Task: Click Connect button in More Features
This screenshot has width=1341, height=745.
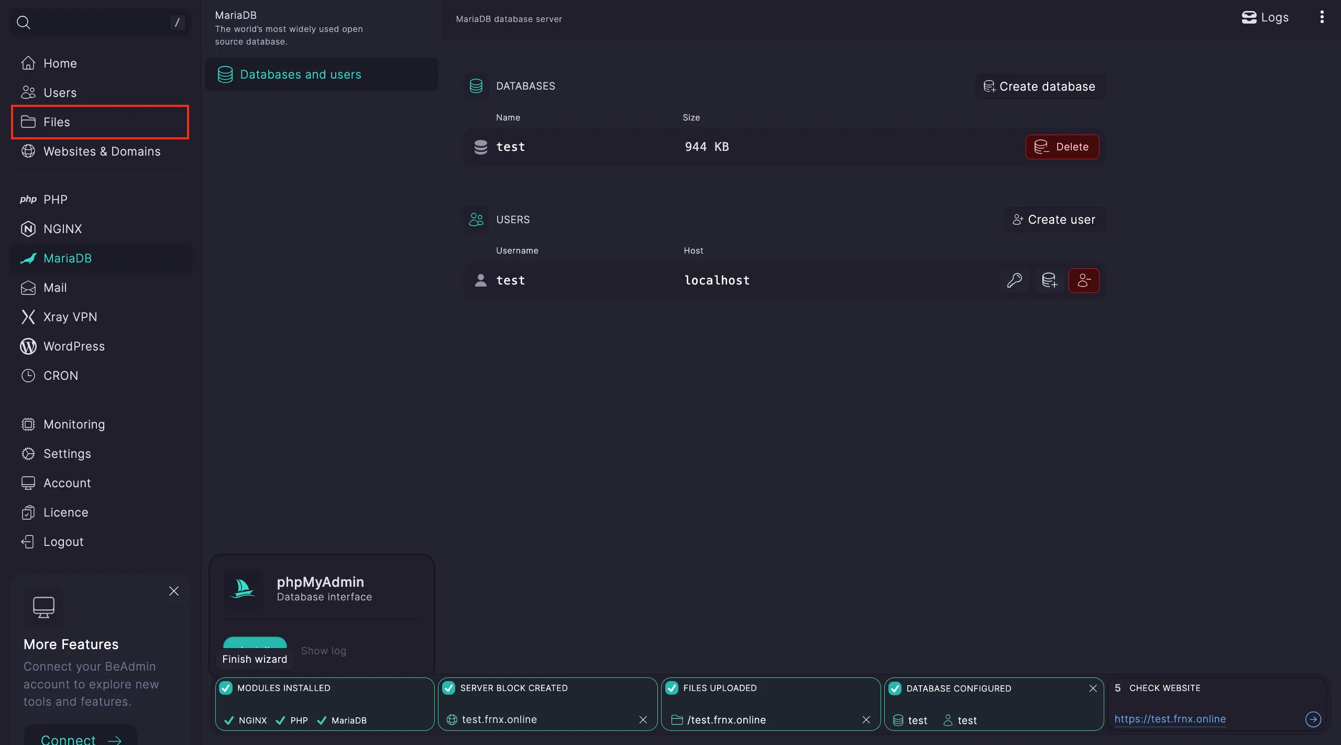Action: pyautogui.click(x=81, y=735)
